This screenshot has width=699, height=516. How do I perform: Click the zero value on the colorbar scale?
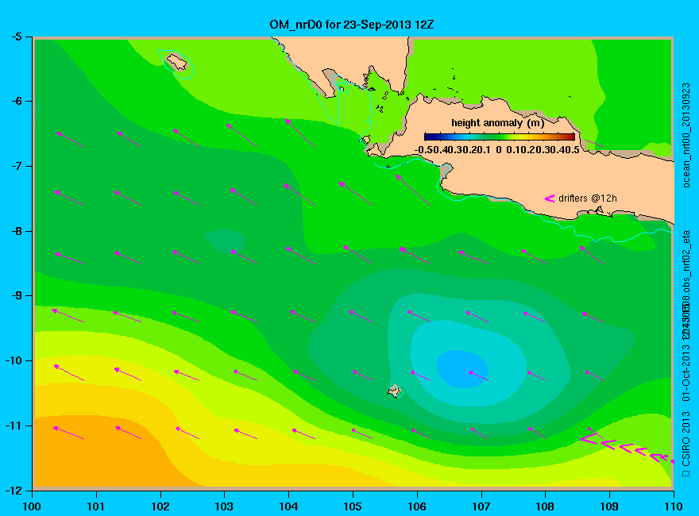pos(499,150)
